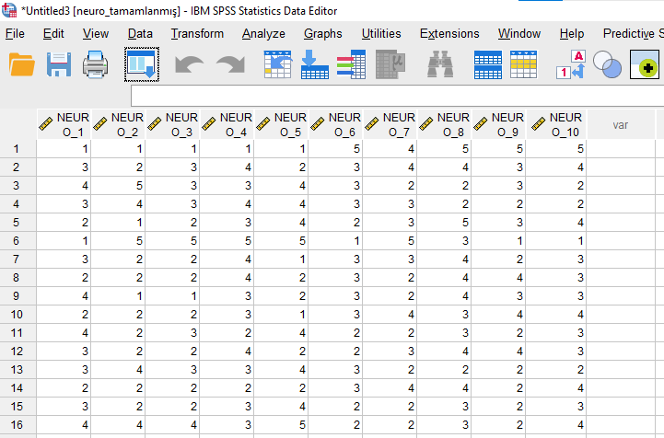Select the NEURO_8 column header

pos(444,124)
